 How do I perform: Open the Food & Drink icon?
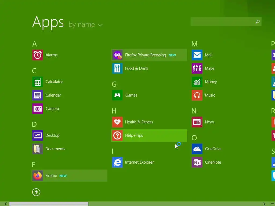click(117, 68)
